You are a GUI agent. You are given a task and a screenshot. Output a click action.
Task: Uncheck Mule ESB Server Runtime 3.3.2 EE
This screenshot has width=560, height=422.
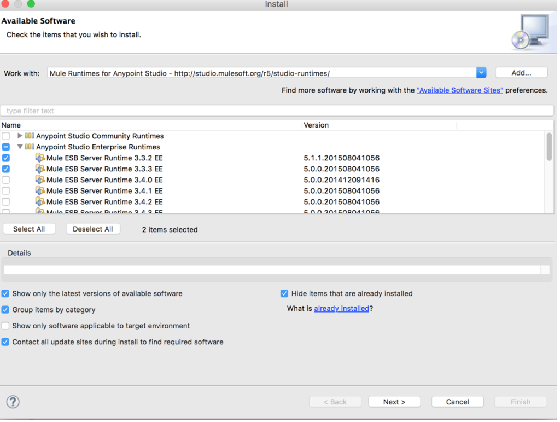(x=5, y=158)
